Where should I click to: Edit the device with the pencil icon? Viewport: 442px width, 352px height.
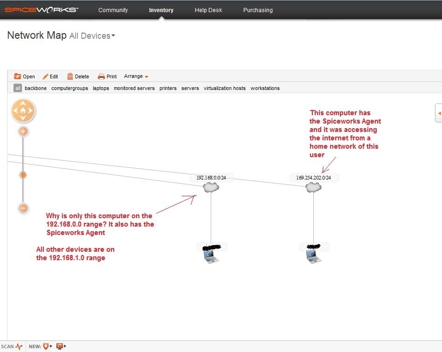click(x=50, y=76)
